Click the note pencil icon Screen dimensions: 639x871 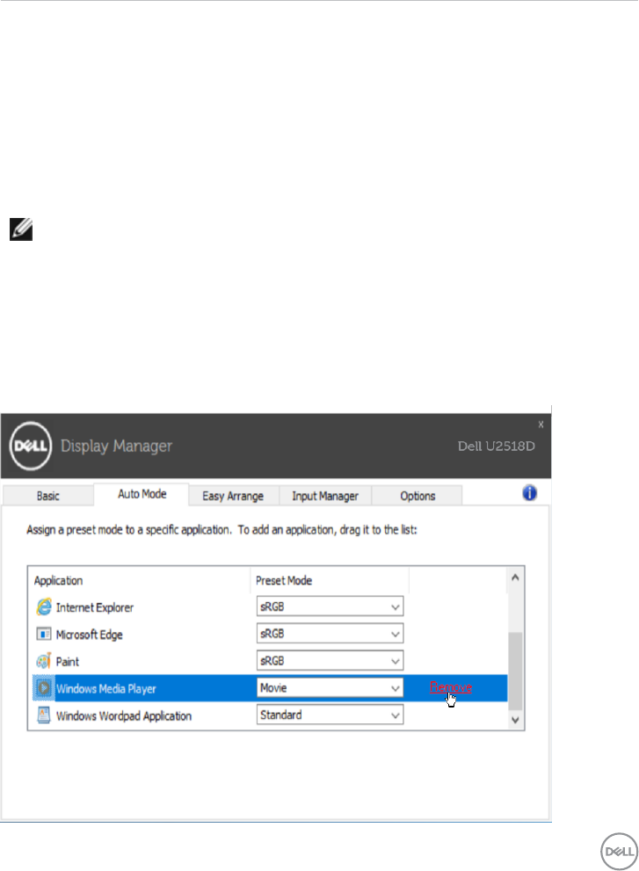[x=21, y=229]
